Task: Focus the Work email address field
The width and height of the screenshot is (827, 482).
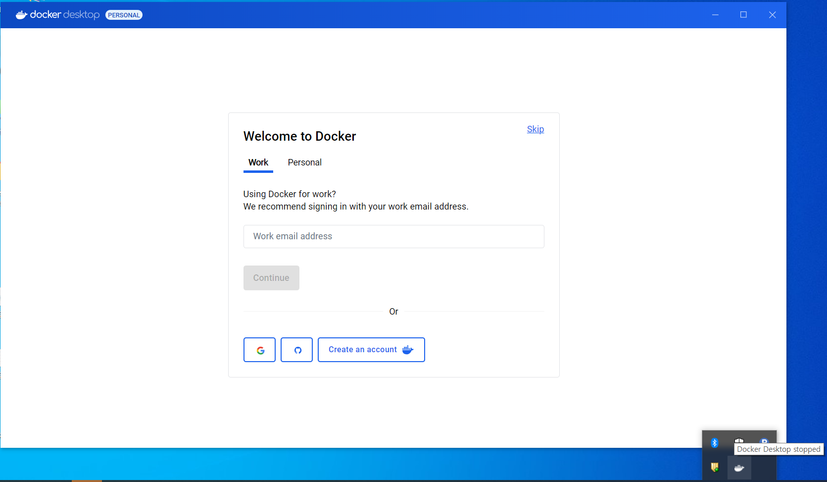Action: pyautogui.click(x=394, y=236)
